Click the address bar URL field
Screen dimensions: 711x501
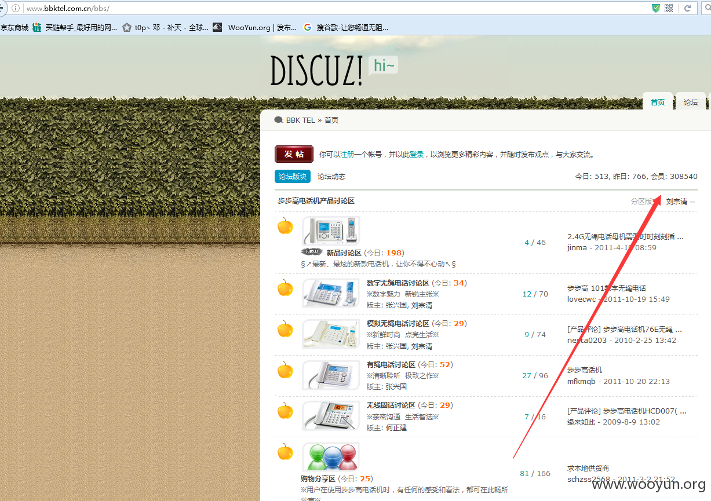coord(336,9)
